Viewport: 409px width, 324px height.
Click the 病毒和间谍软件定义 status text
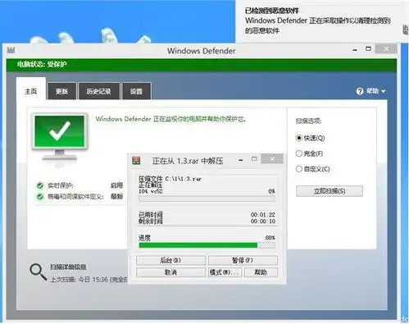pos(75,197)
